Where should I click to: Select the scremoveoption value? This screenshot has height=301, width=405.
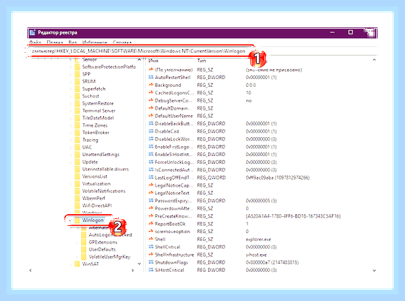point(172,231)
